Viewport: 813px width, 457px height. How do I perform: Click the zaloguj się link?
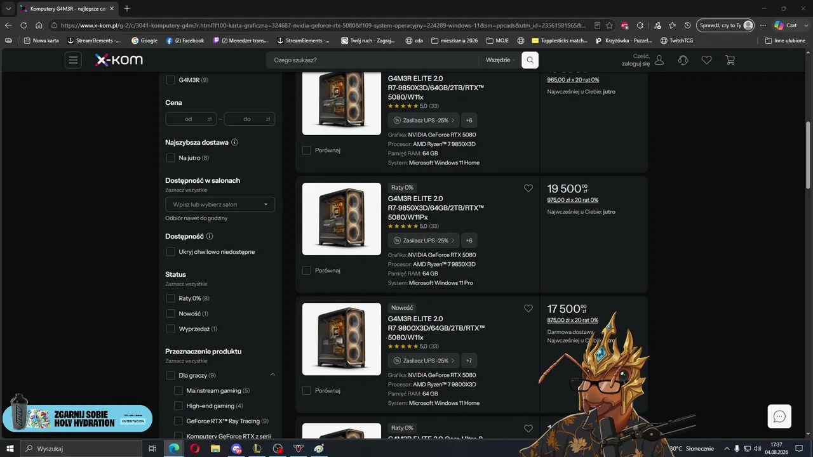tap(635, 64)
